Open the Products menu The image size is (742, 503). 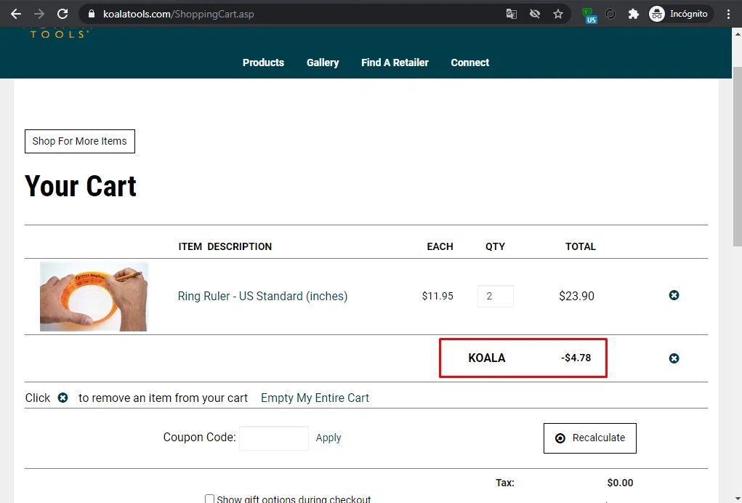click(263, 63)
